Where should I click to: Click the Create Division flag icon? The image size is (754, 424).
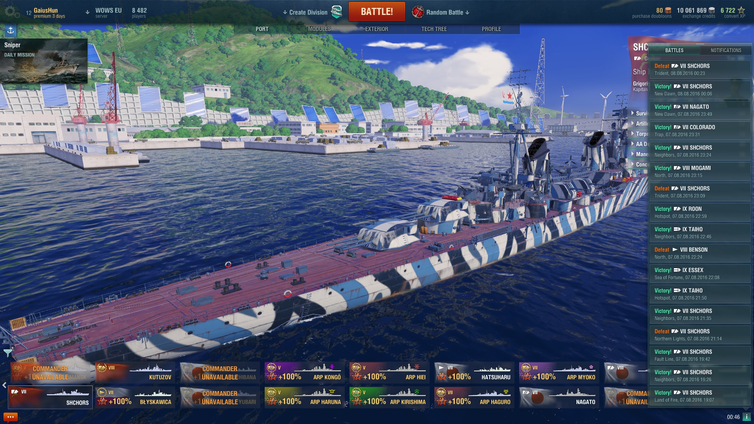coord(337,12)
